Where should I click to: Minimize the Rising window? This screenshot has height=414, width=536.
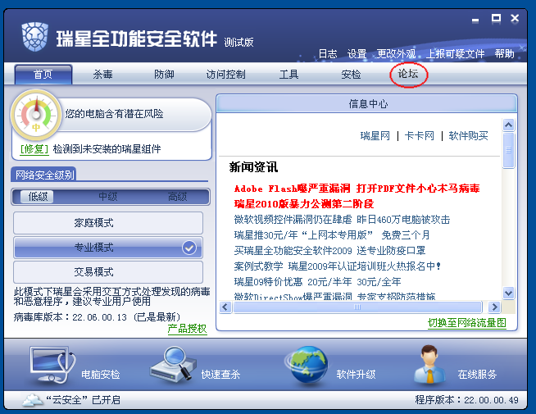pyautogui.click(x=475, y=20)
